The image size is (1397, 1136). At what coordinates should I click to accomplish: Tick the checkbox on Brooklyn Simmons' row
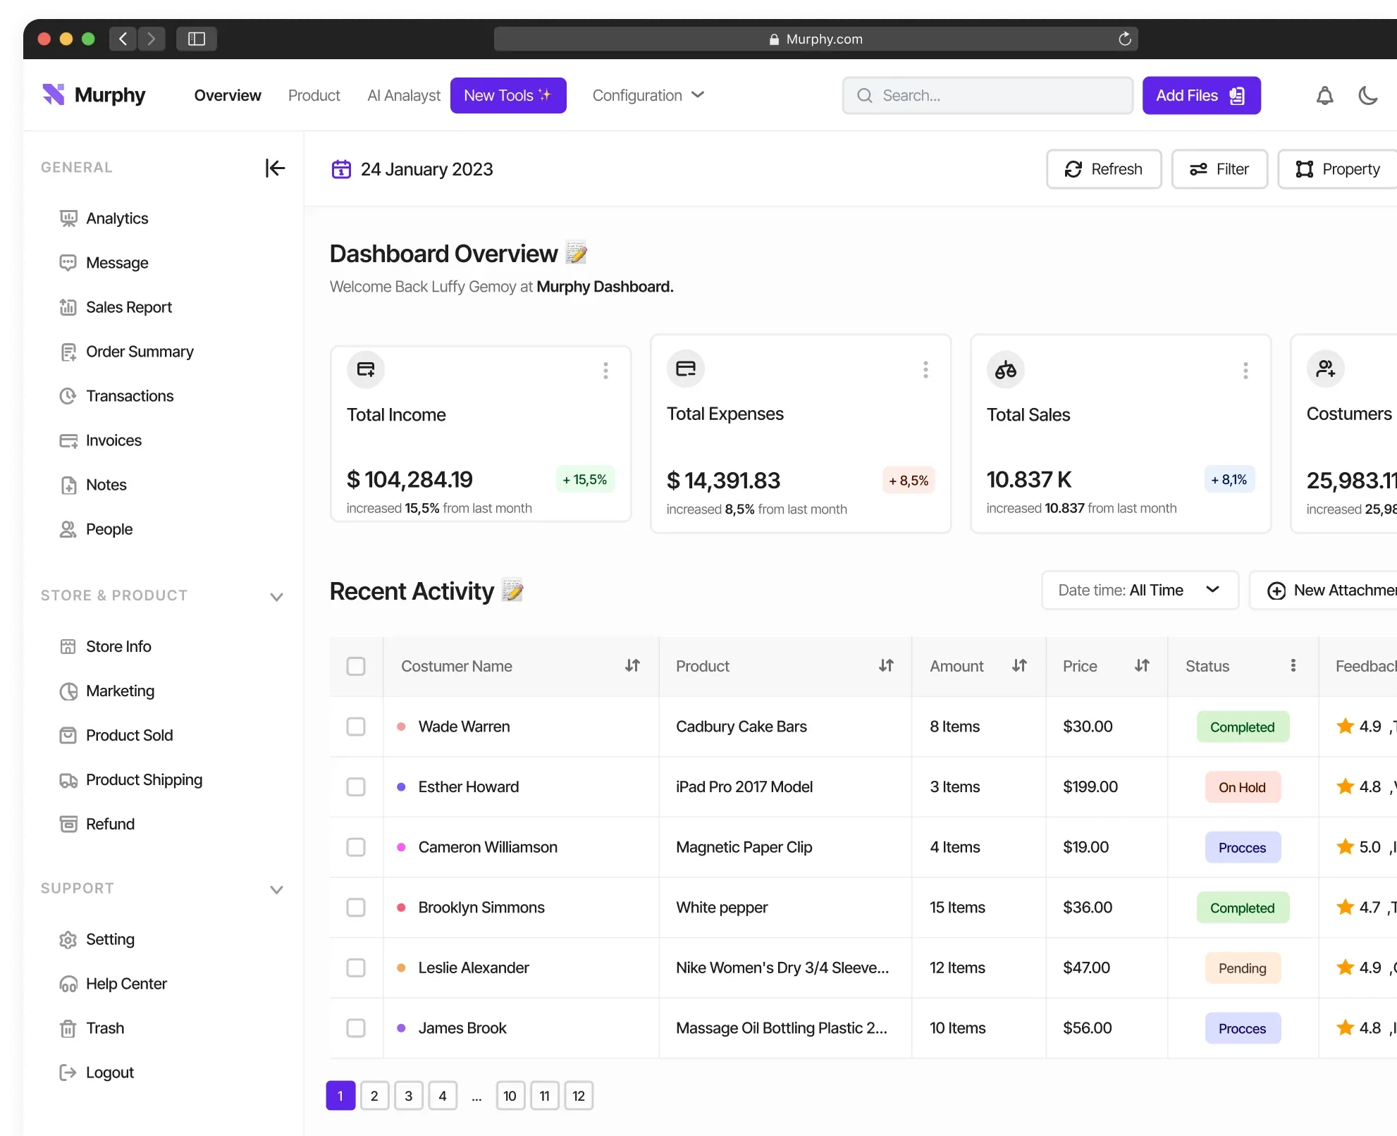tap(356, 908)
